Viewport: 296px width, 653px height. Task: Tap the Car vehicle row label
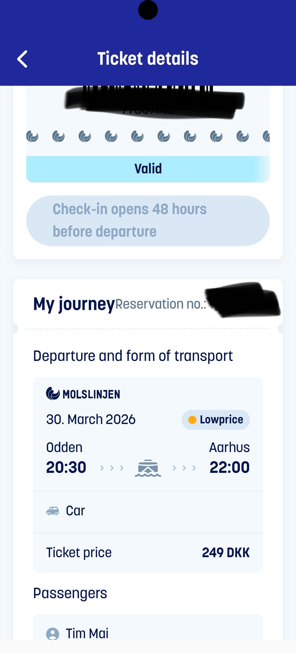tap(75, 511)
